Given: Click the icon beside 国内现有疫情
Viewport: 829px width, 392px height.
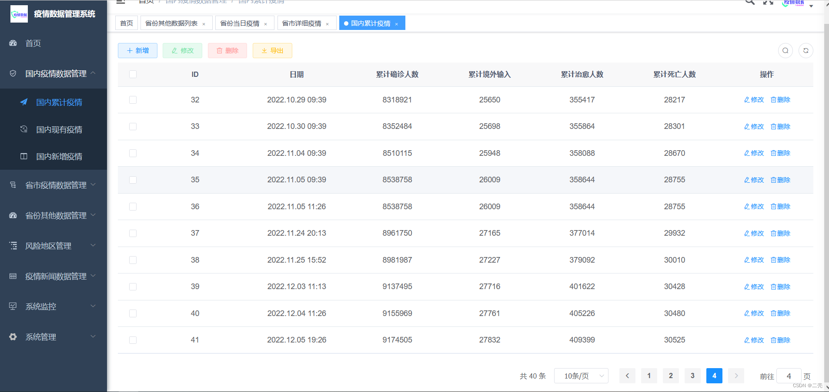Looking at the screenshot, I should pyautogui.click(x=24, y=129).
